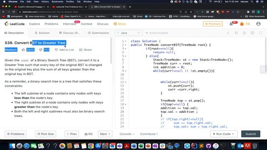Open the user profile avatar
Screen dimensions: 267x150
click(258, 24)
